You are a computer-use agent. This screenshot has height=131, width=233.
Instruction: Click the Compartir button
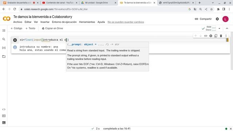click(x=203, y=19)
